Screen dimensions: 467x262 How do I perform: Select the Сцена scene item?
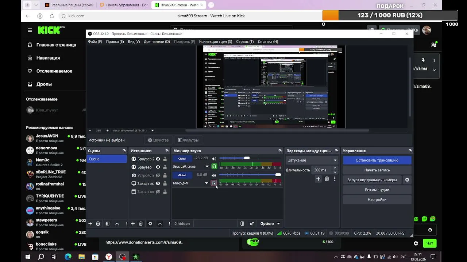(x=107, y=159)
